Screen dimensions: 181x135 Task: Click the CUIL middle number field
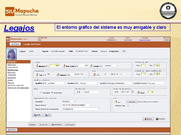(115, 74)
